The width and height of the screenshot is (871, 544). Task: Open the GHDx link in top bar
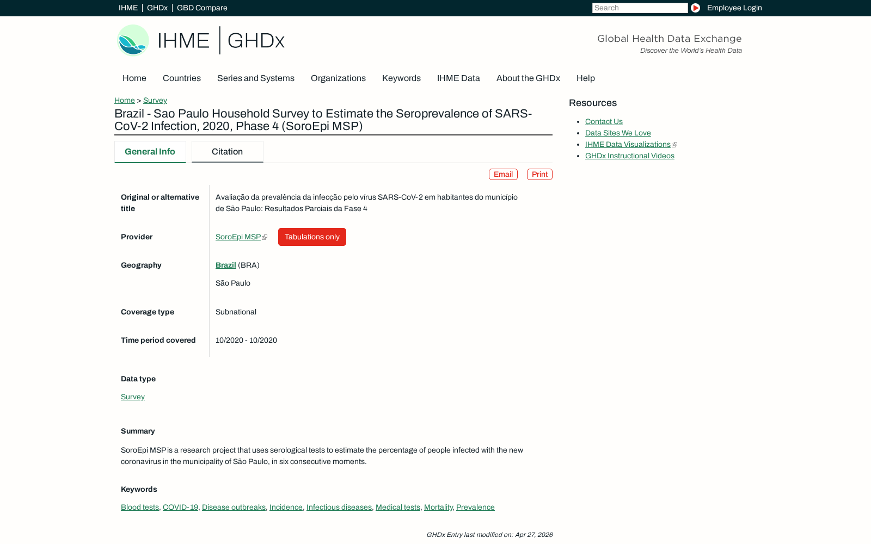[x=157, y=8]
